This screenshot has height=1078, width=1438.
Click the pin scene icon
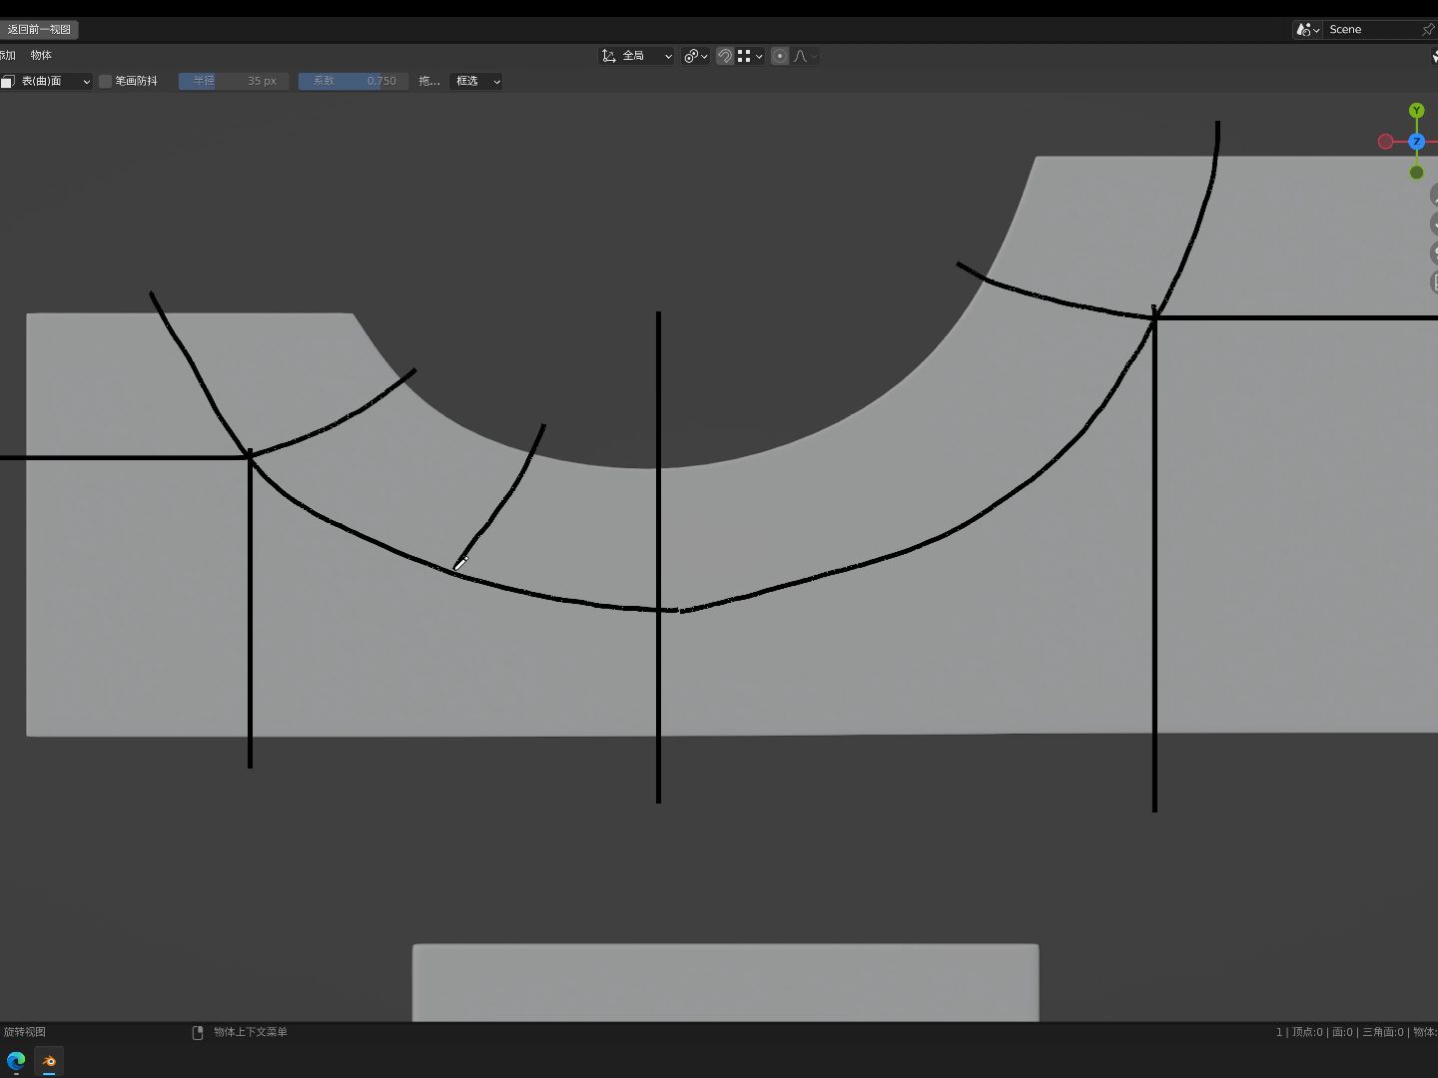tap(1428, 30)
